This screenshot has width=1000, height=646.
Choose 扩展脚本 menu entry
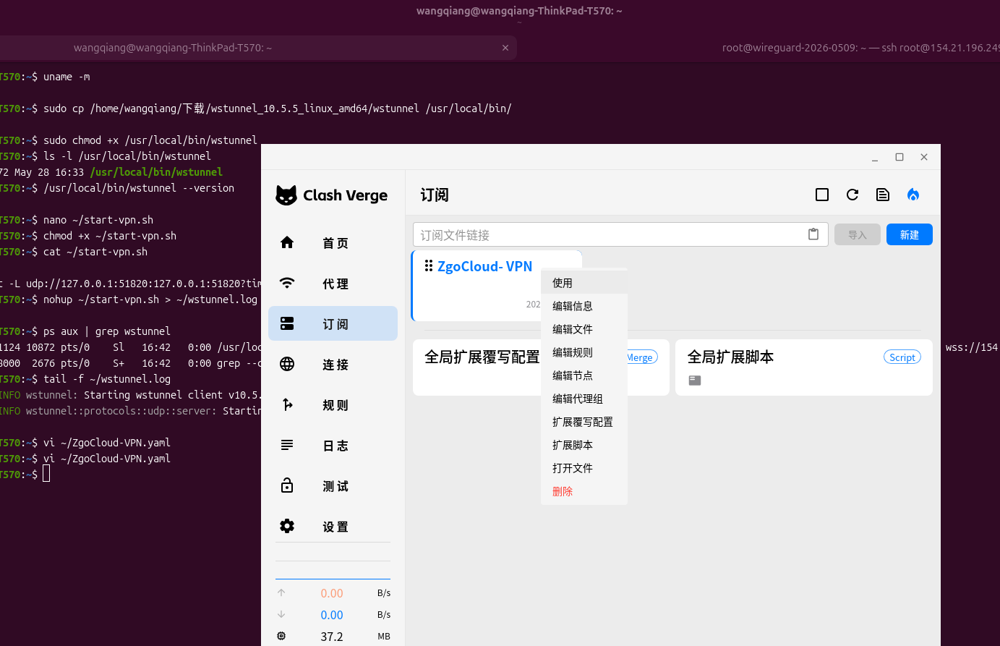584,445
